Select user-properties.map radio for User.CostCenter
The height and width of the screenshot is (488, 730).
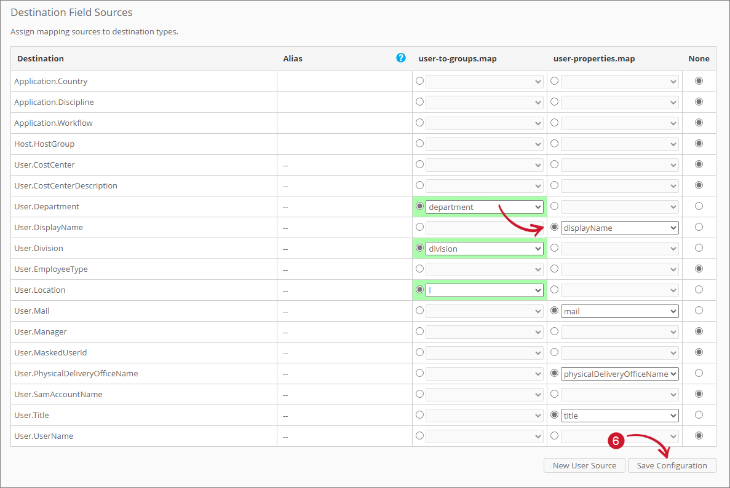point(554,164)
